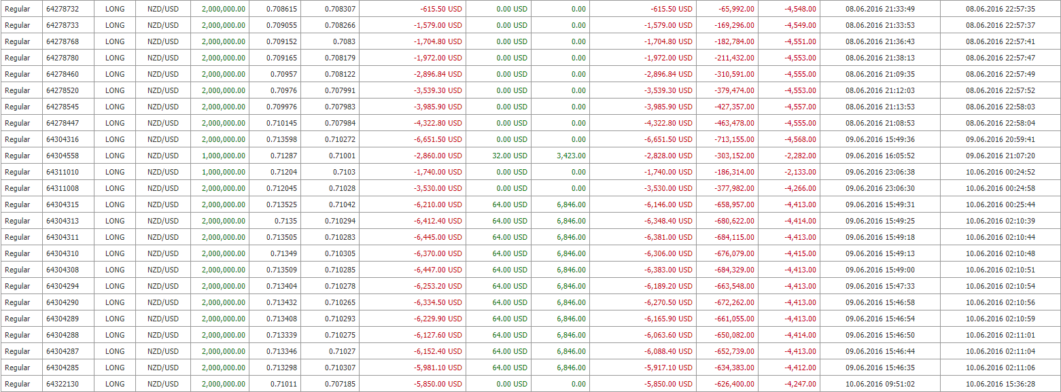
Task: Click the loss -6,127.60 USD
Action: pos(438,335)
